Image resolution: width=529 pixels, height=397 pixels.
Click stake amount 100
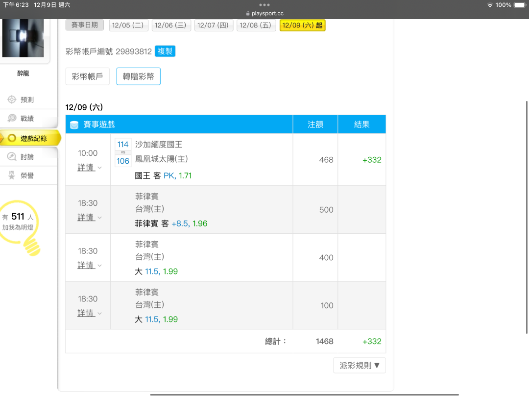327,305
